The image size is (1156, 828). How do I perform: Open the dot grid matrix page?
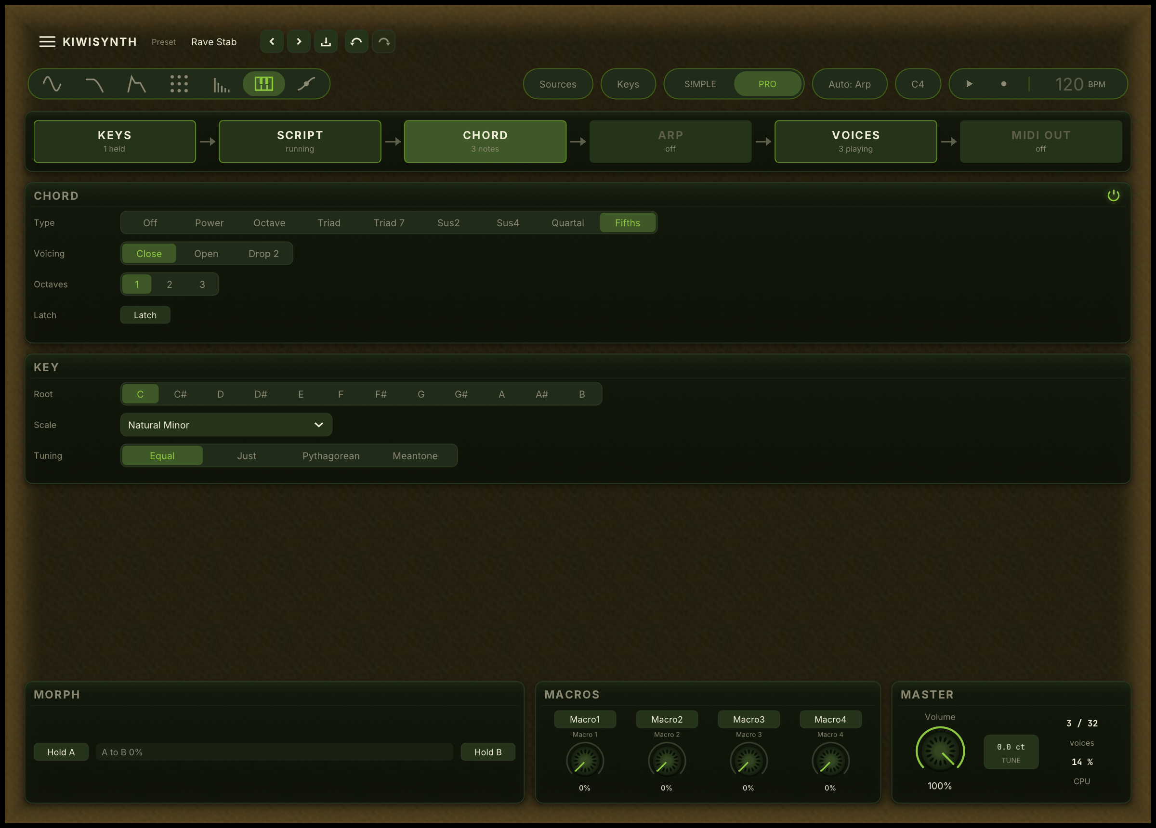coord(179,84)
